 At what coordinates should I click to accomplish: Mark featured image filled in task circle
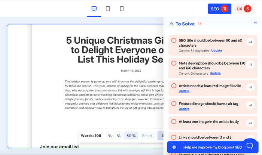tap(174, 86)
